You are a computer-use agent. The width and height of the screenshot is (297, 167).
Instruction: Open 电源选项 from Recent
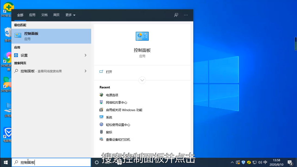(112, 95)
